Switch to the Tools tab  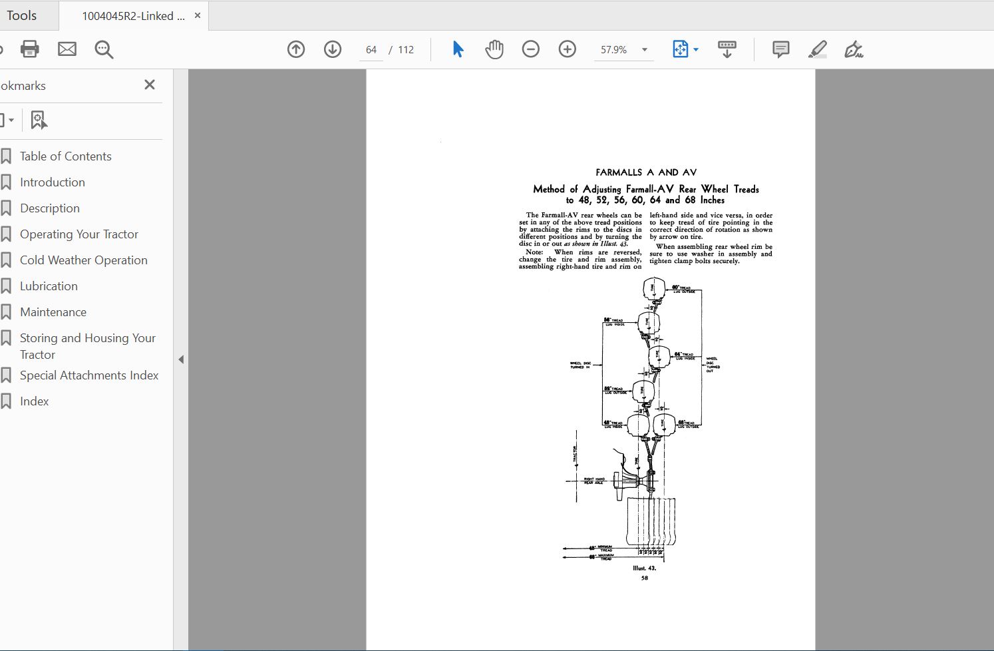point(23,15)
